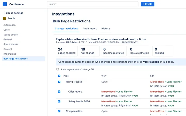Open Users in the sidebar
The image size is (186, 116).
pos(6,30)
